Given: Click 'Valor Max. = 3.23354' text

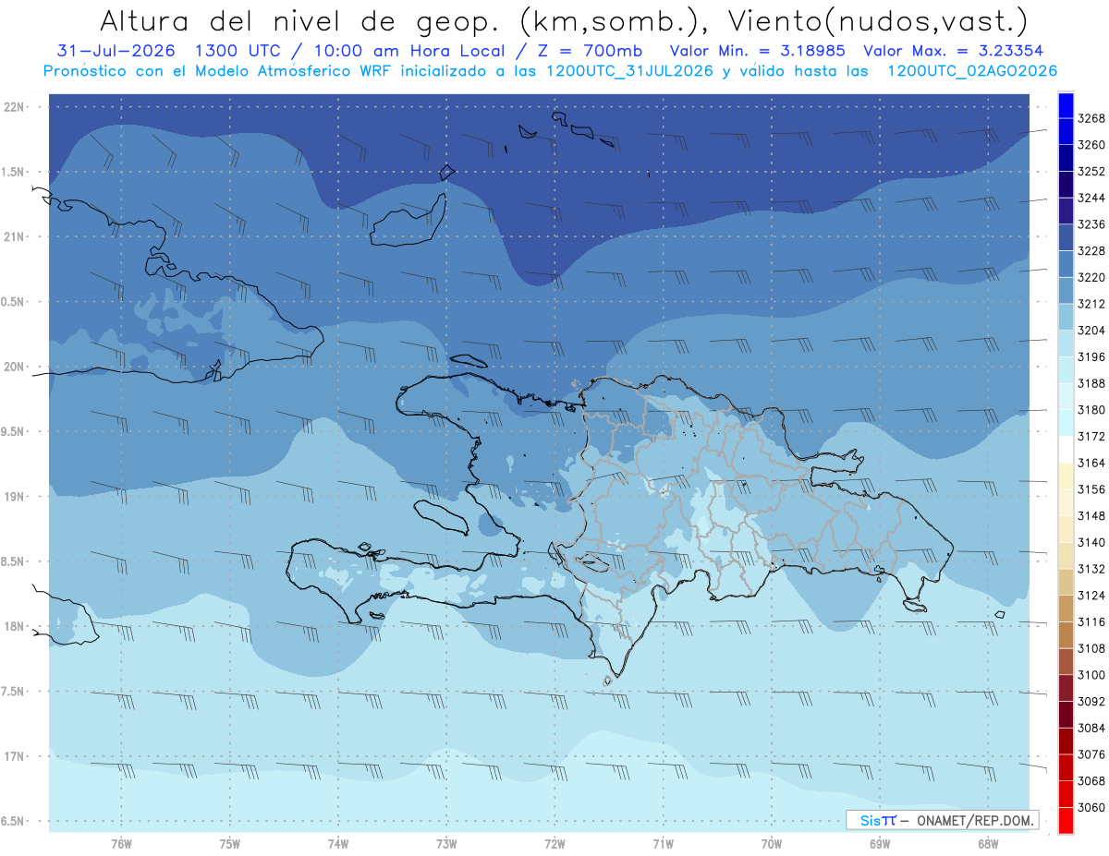Looking at the screenshot, I should tap(954, 52).
